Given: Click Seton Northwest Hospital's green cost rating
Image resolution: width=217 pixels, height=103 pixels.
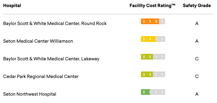Looking at the screenshot, I should [153, 92].
